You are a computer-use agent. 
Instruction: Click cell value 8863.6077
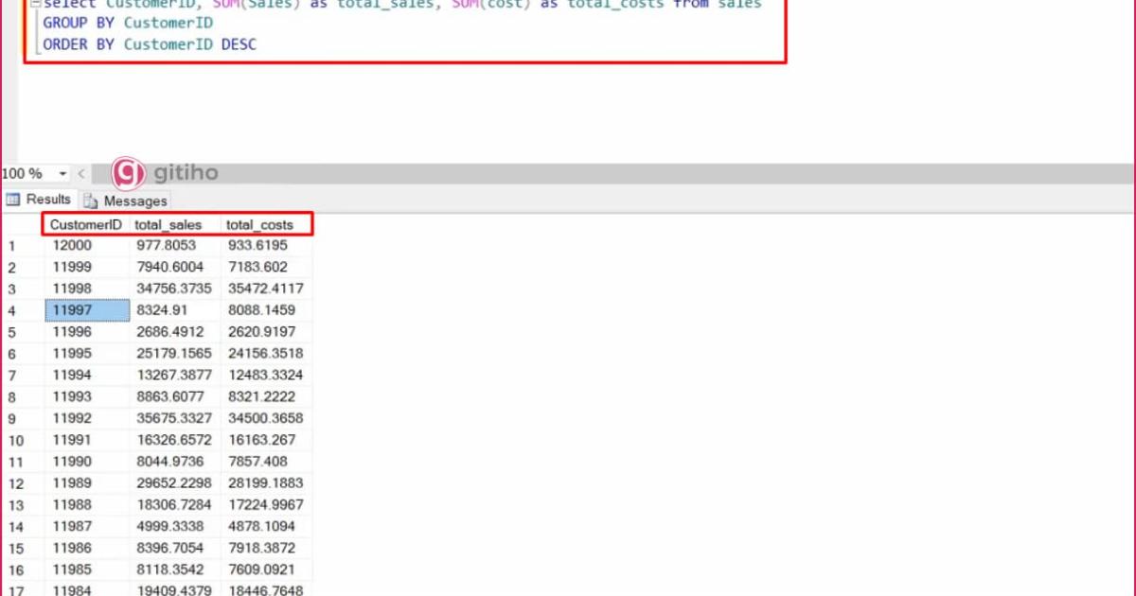click(175, 396)
